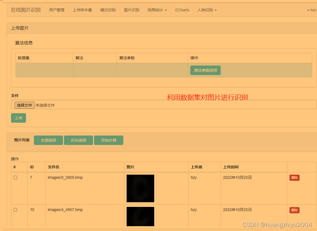
Task: Select 模式识别 in the navbar
Action: (108, 10)
